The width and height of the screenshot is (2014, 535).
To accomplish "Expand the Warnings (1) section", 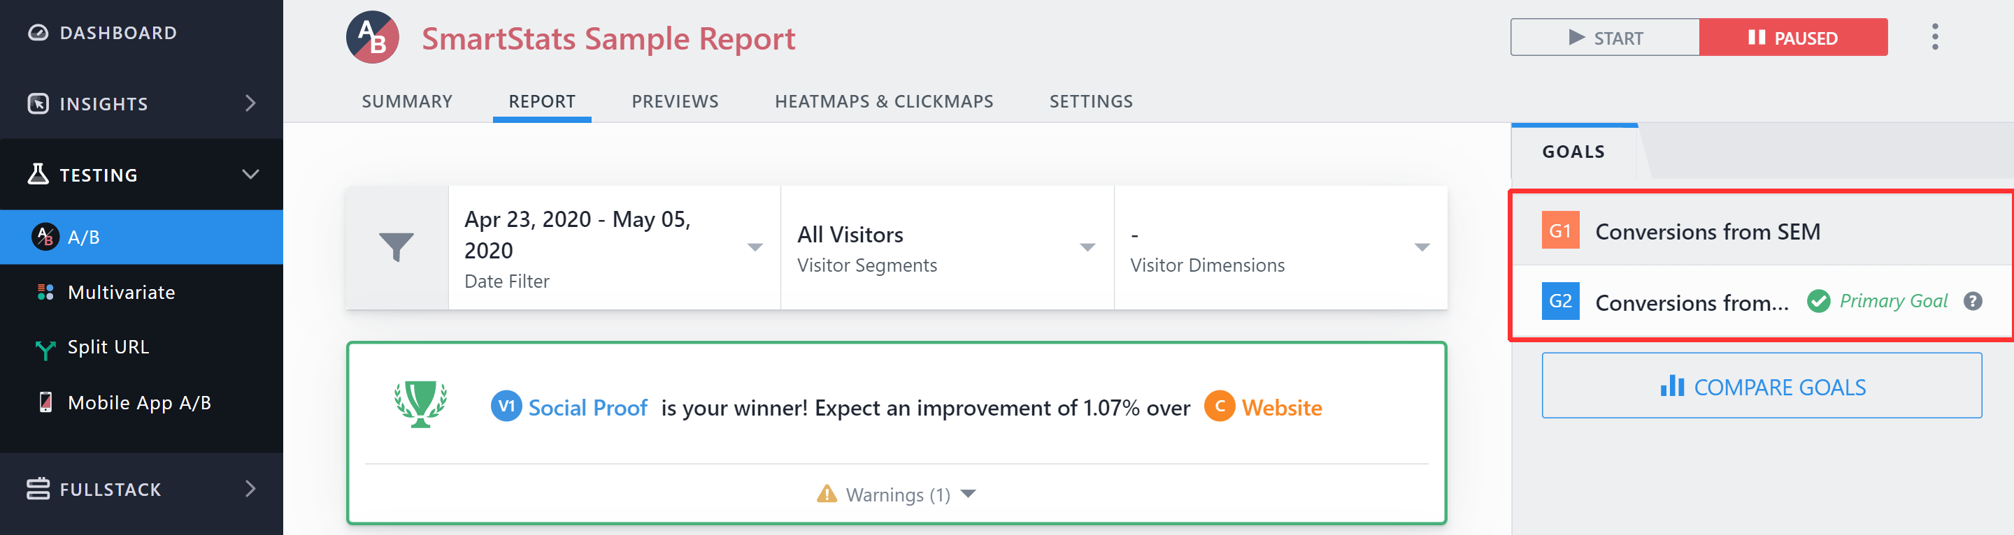I will pyautogui.click(x=896, y=494).
